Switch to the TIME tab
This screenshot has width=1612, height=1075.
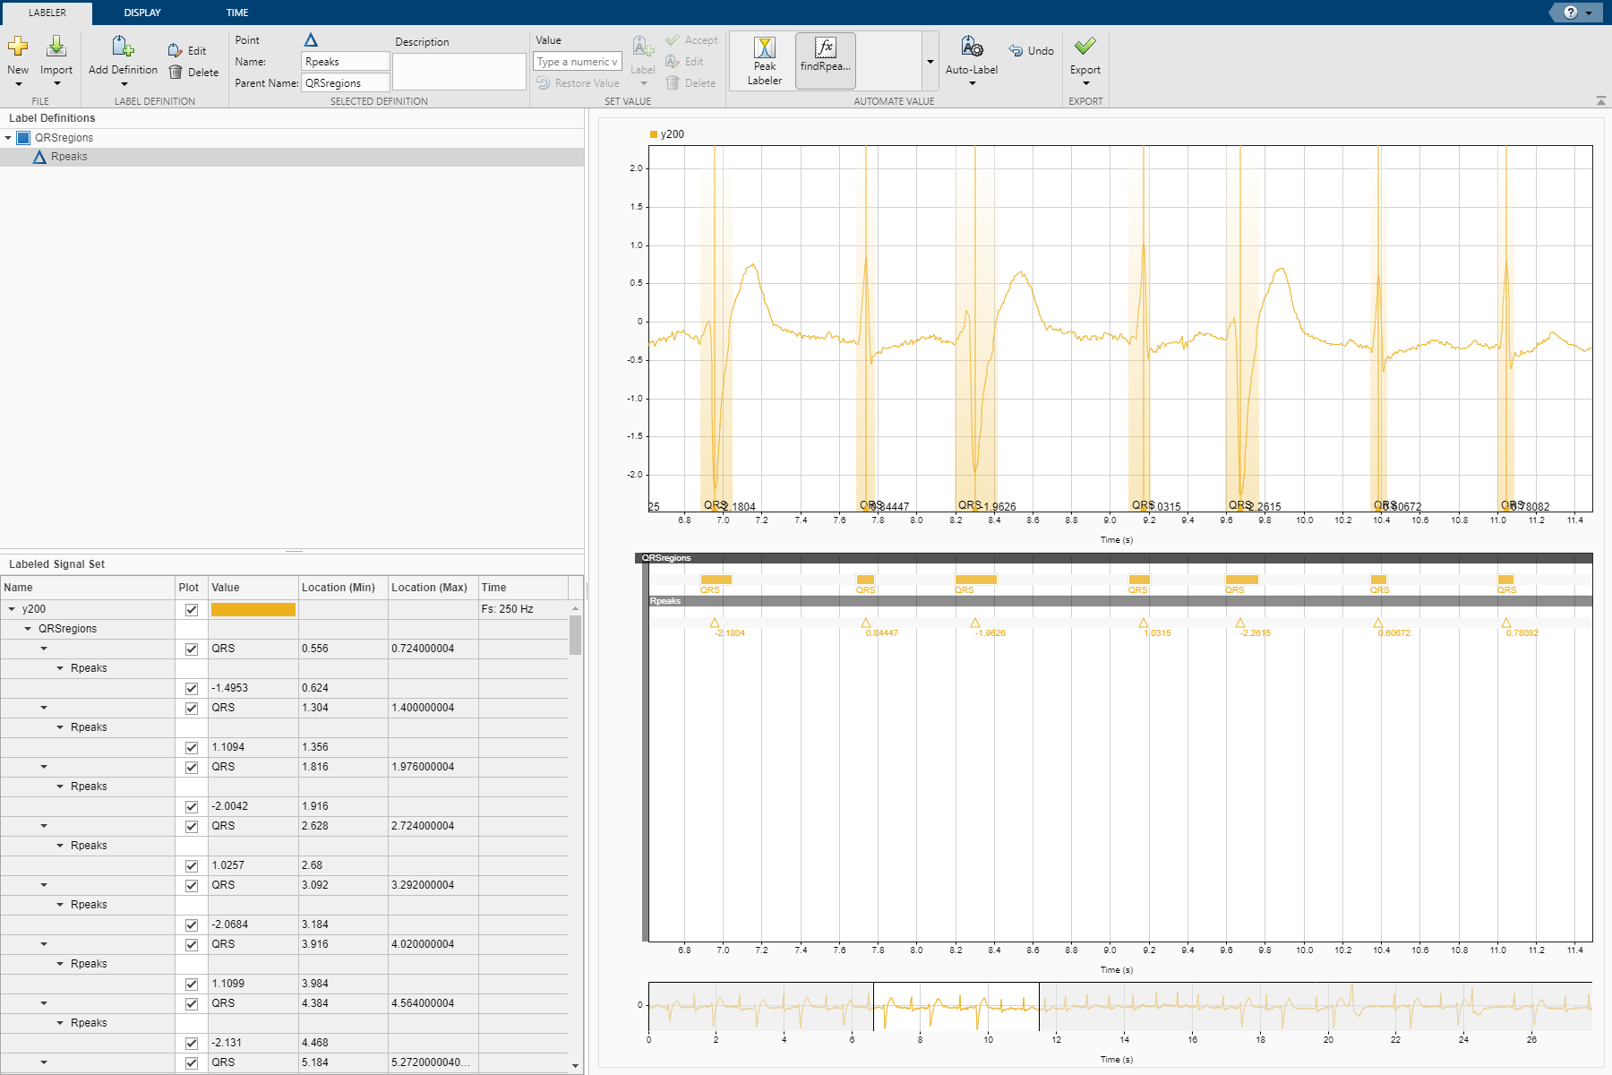click(237, 13)
